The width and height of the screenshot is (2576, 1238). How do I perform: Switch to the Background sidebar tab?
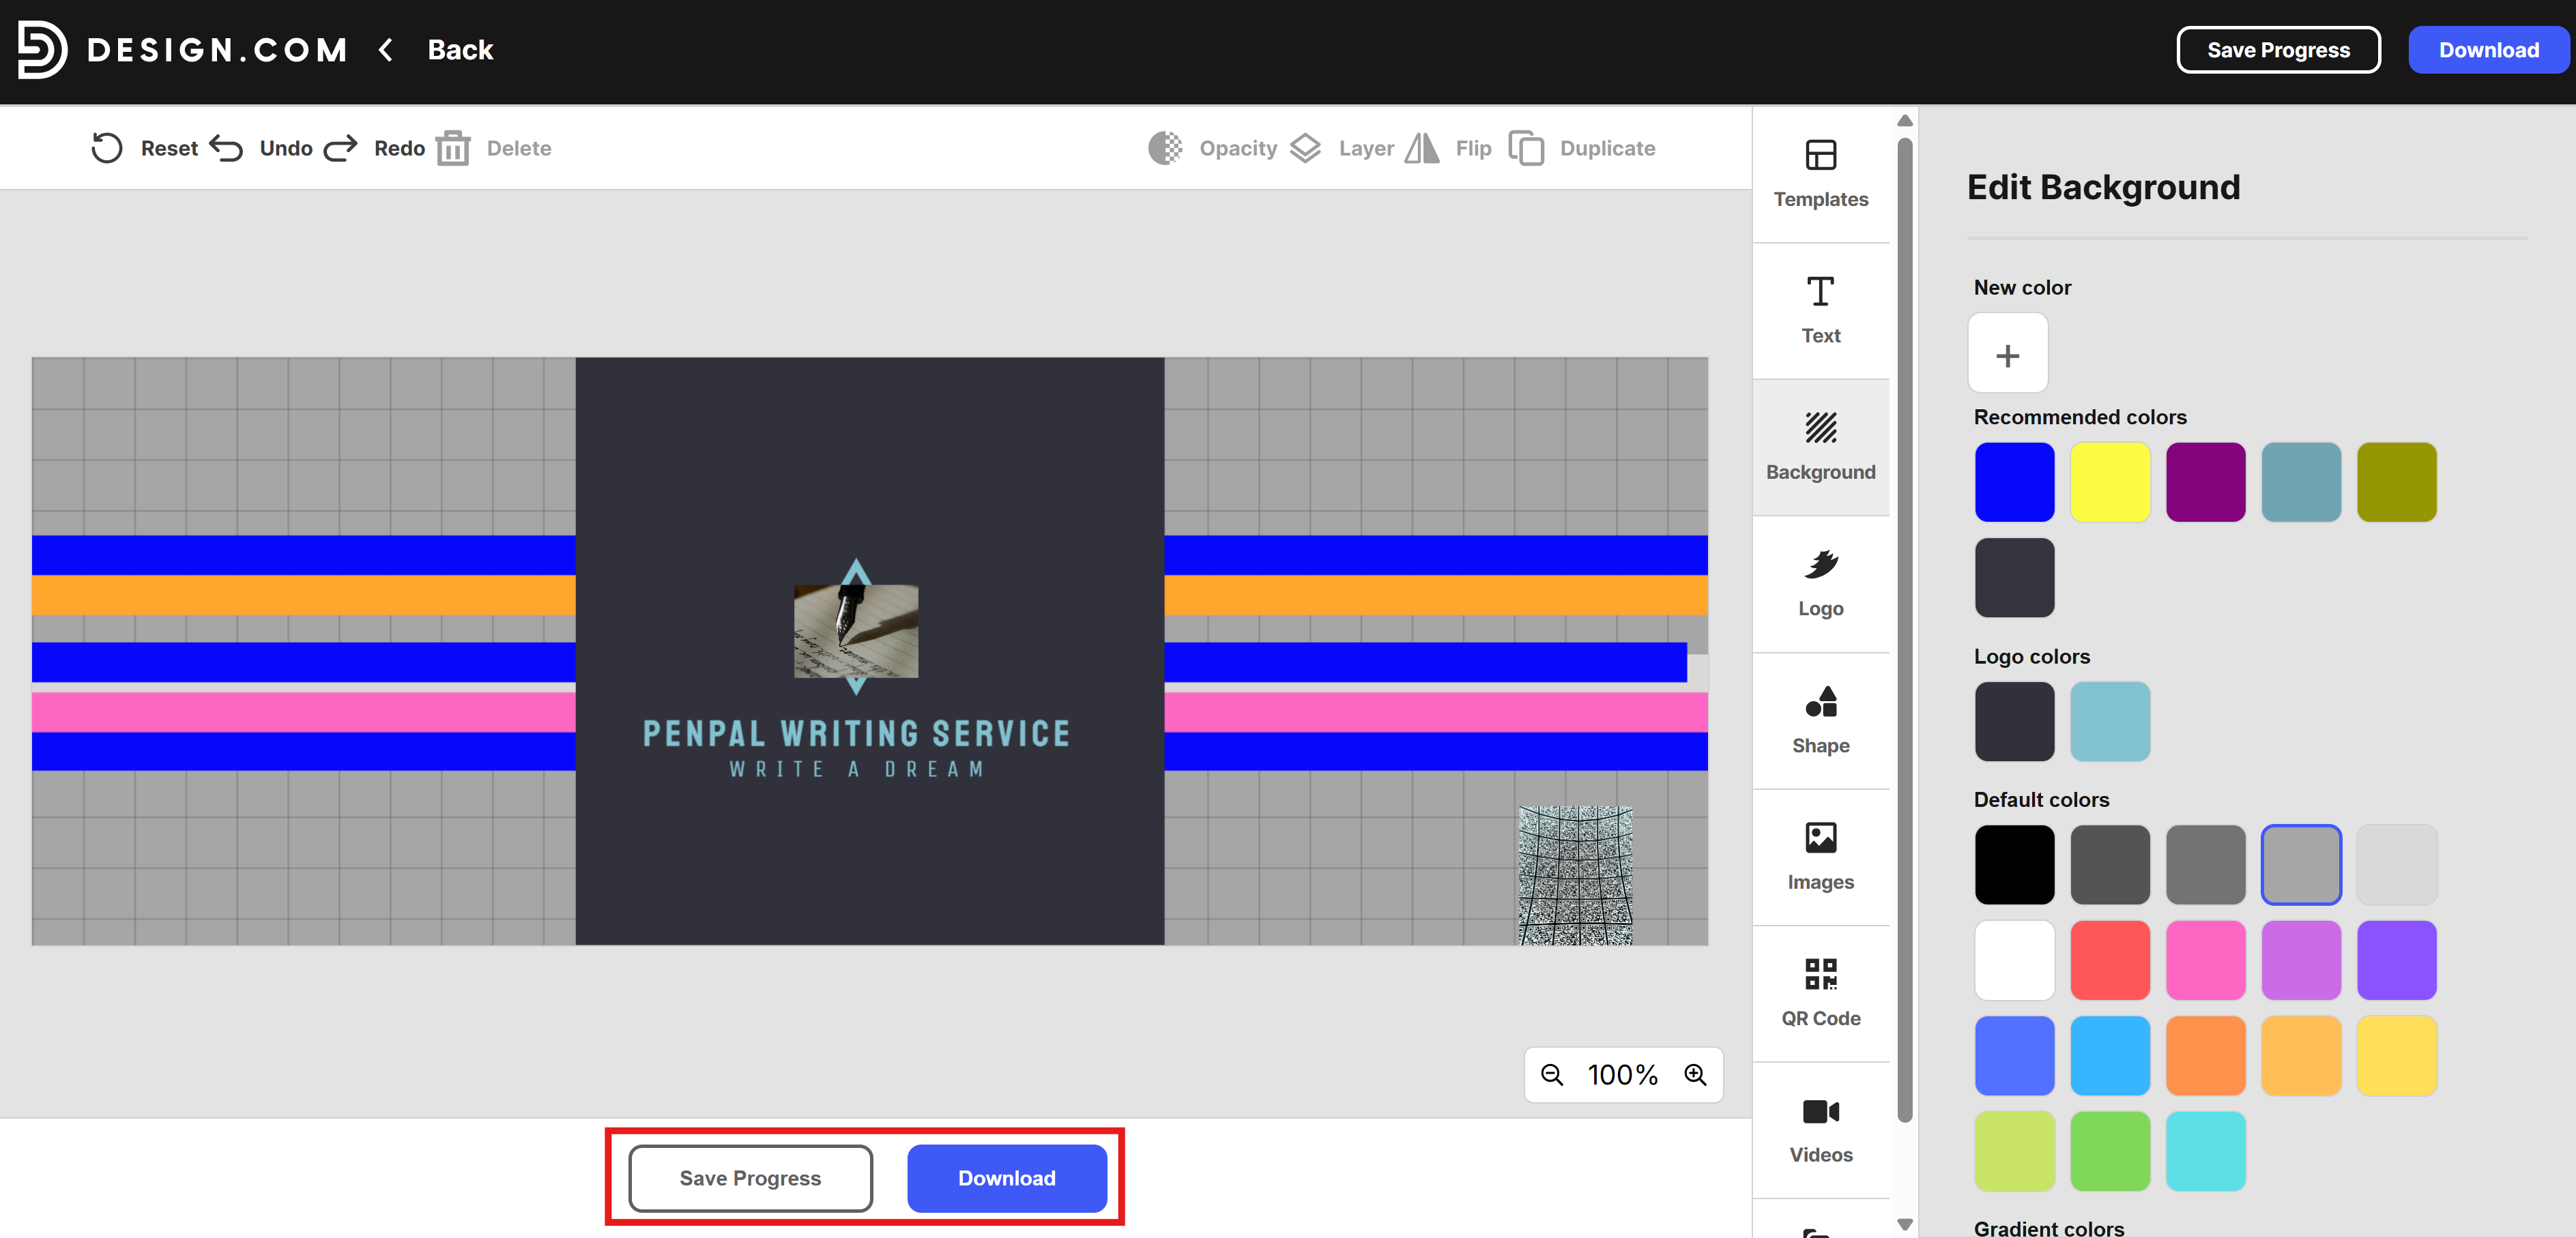(1820, 447)
